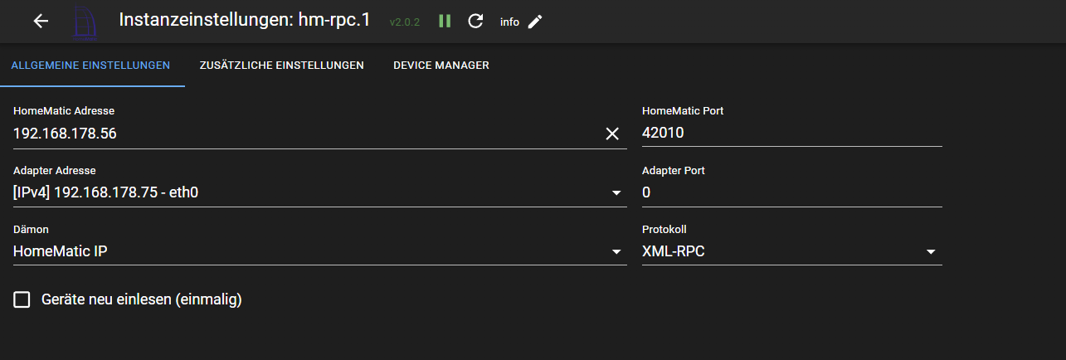
Task: Click the Geräte neu einlesen (einmalig) label
Action: pos(141,299)
